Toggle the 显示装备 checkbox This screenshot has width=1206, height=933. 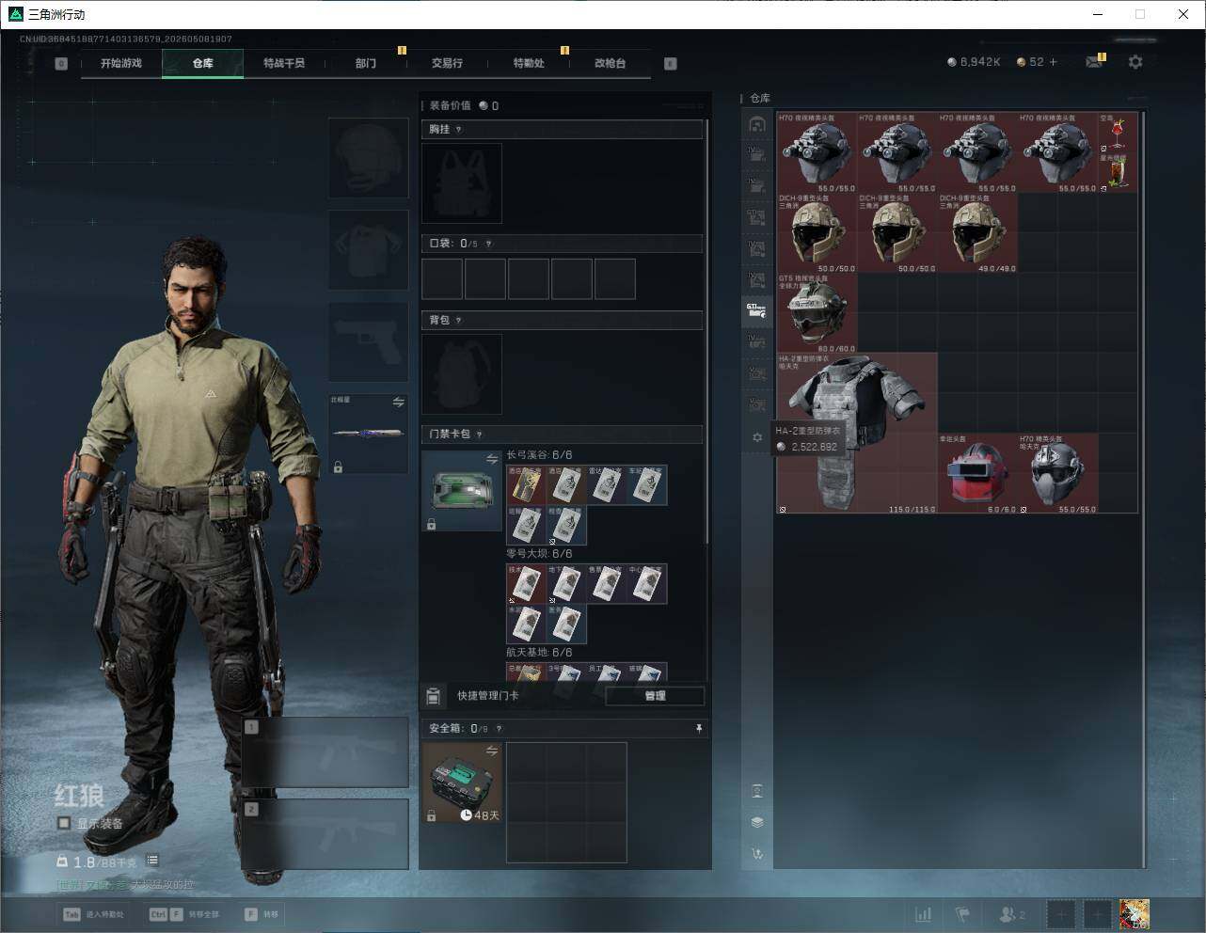(64, 824)
